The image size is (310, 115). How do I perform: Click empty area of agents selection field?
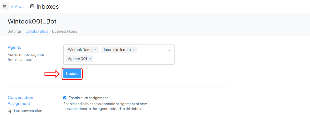point(132,59)
